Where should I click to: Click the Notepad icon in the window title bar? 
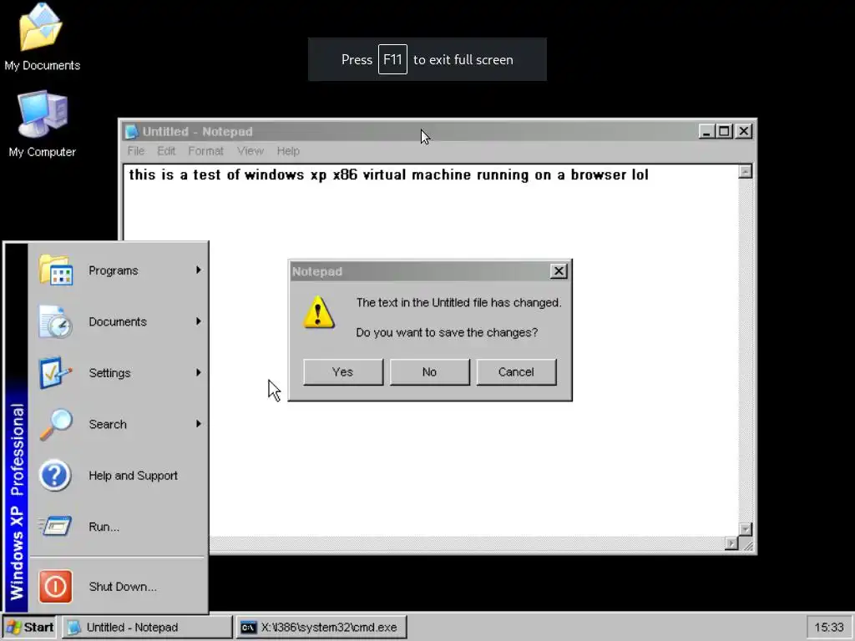[x=131, y=131]
